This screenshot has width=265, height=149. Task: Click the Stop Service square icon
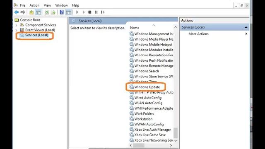point(90,12)
